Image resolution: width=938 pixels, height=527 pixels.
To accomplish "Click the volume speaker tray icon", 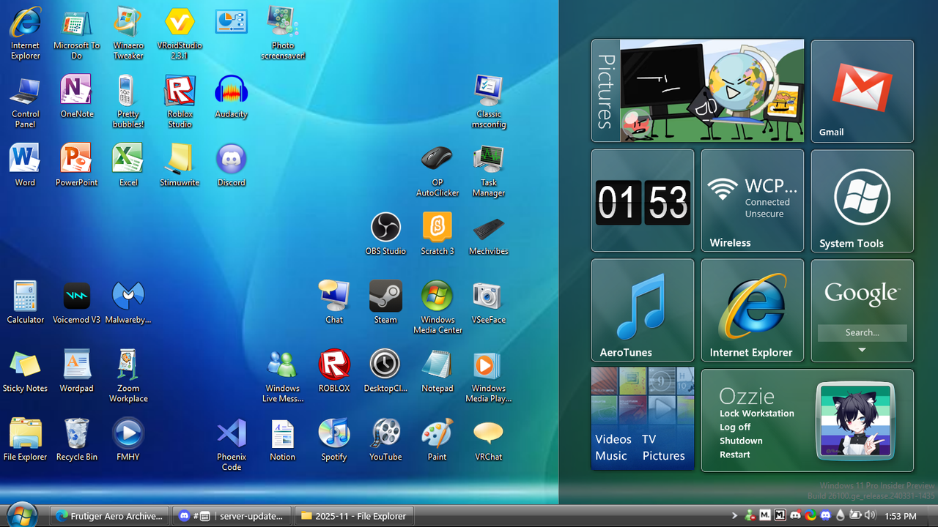I will (870, 516).
